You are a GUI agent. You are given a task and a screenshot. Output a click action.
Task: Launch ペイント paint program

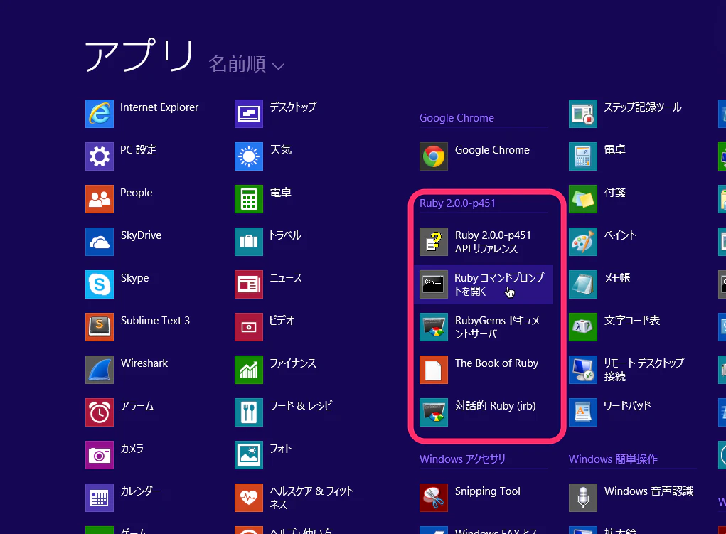(x=603, y=241)
